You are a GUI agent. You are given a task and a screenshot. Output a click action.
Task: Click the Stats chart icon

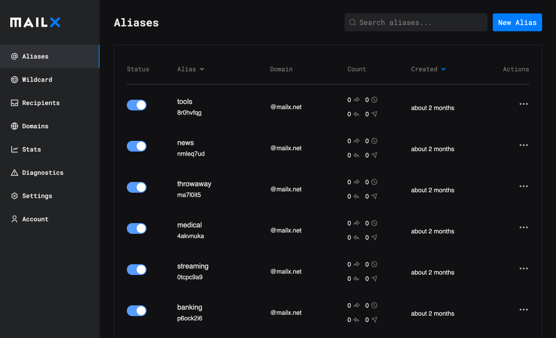[14, 149]
